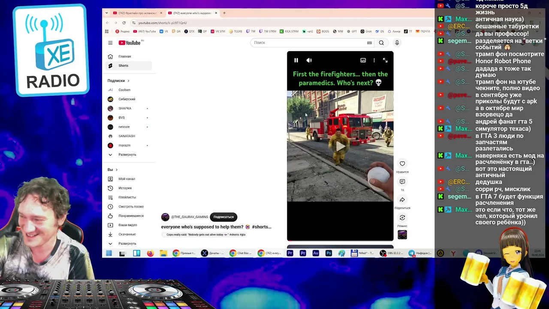Open the sound source thumbnail below Remix
This screenshot has width=549, height=309.
click(402, 234)
